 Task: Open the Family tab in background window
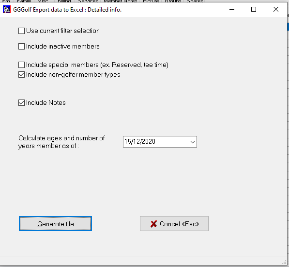24,1
